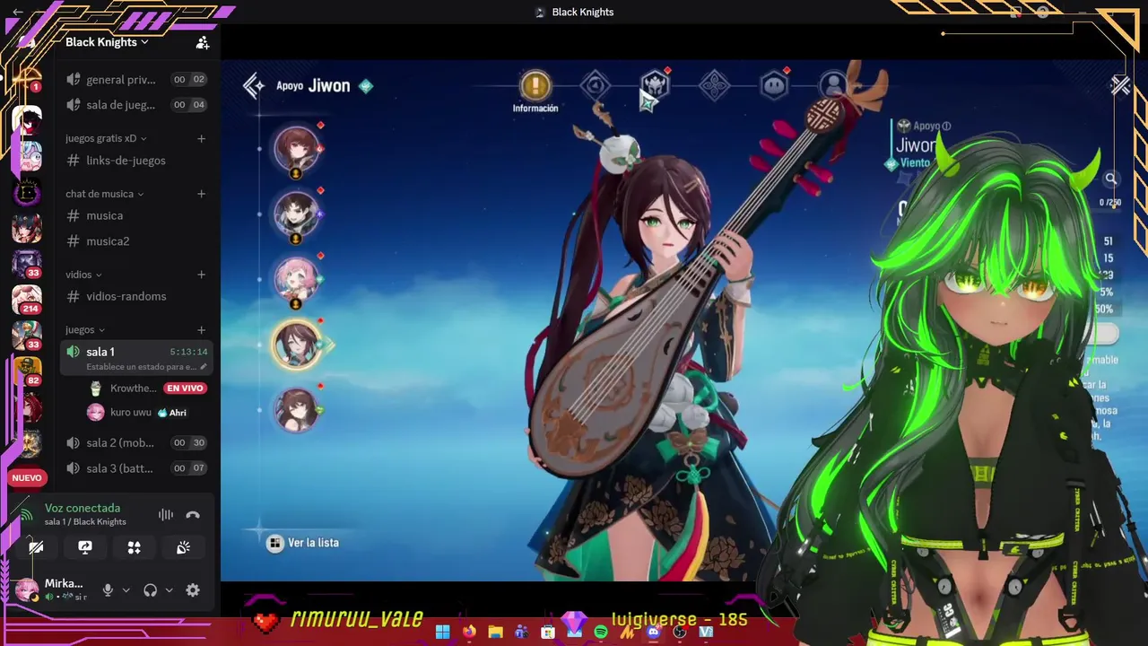Close the game's character screen with the X icon
The width and height of the screenshot is (1148, 646).
(1120, 85)
